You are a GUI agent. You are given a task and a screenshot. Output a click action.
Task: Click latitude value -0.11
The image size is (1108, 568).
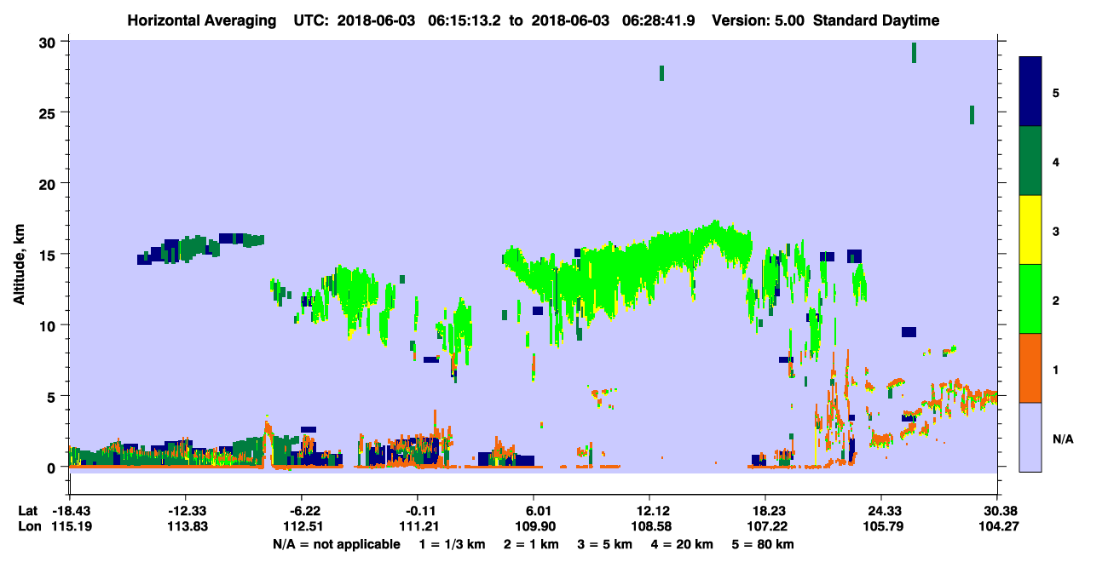tap(417, 510)
